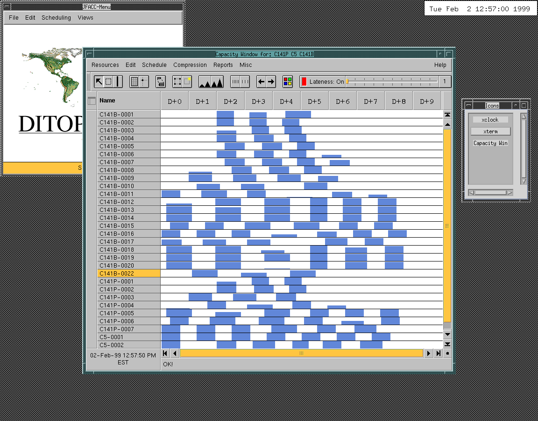
Task: Toggle the table icon beside Name header
Action: click(92, 101)
